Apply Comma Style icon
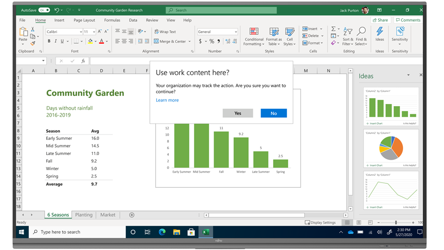 [x=218, y=41]
